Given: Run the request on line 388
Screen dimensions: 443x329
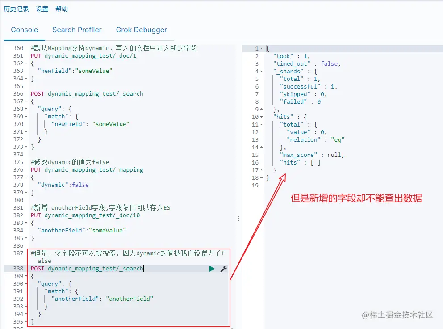Looking at the screenshot, I should [212, 269].
